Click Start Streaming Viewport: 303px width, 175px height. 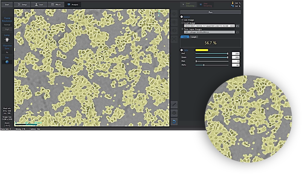tap(188, 5)
